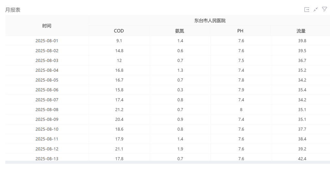Click the 东台市人民医院 group header
330x171 pixels.
pos(210,21)
